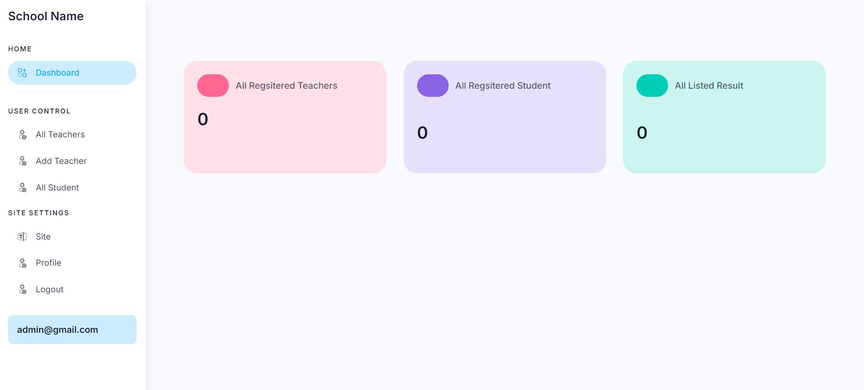This screenshot has height=390, width=864.
Task: Open the Add Teacher page
Action: [61, 161]
